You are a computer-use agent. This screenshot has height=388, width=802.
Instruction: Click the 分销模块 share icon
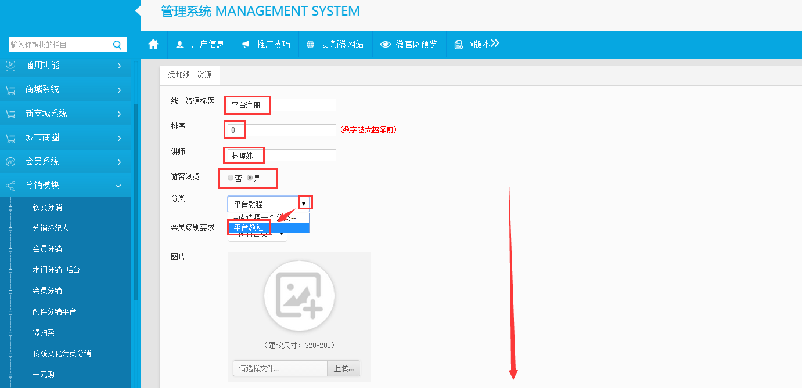click(x=10, y=186)
